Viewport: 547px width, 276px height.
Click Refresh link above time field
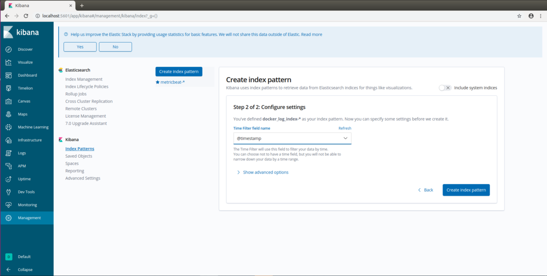point(345,128)
